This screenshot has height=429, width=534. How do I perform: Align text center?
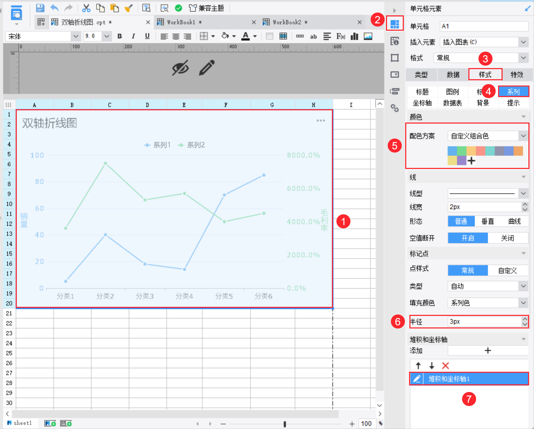pos(176,36)
